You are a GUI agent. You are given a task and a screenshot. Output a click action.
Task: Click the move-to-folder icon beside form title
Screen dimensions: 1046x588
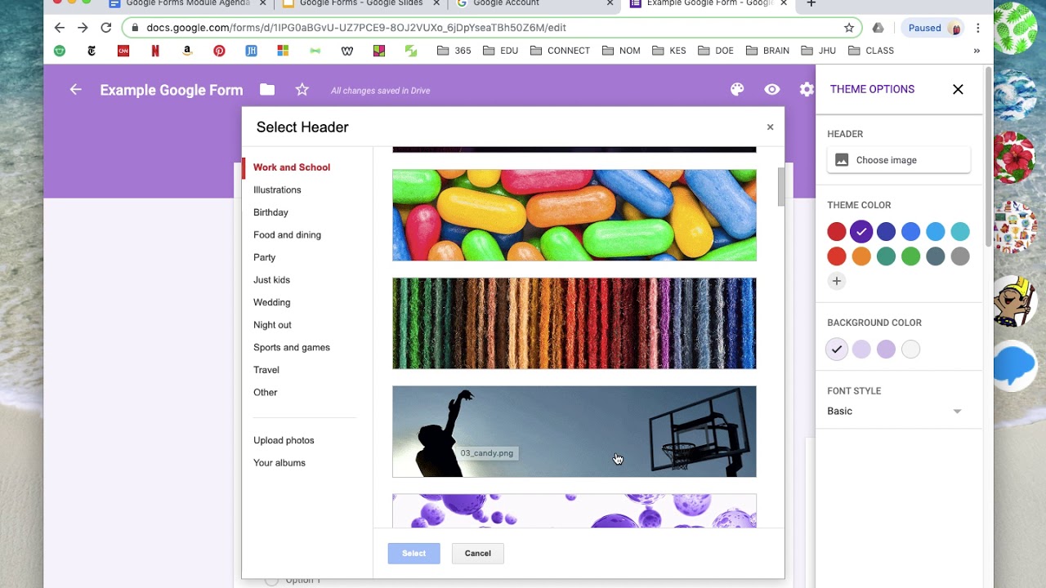coord(267,90)
